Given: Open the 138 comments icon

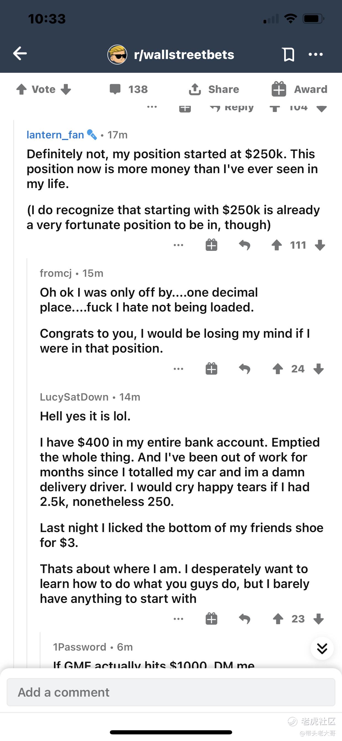Looking at the screenshot, I should tap(115, 90).
